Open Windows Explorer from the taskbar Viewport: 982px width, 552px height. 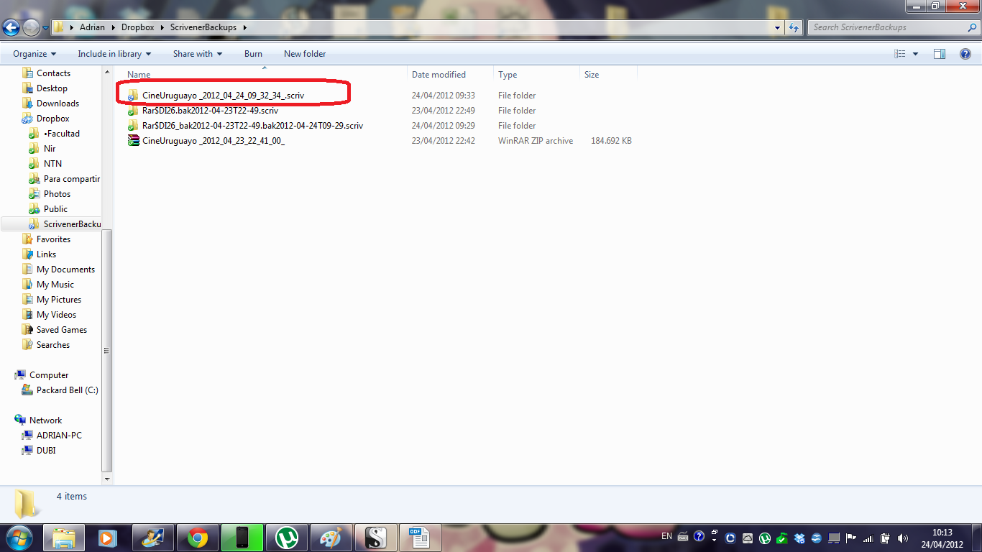[64, 538]
